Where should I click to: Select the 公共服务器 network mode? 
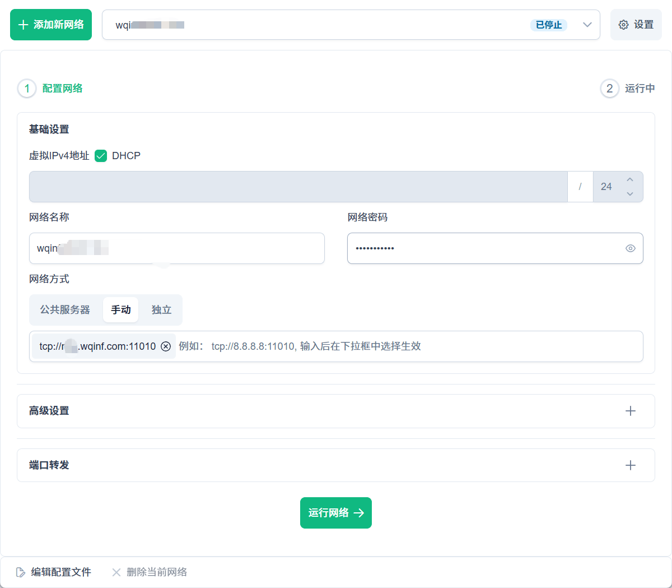point(65,310)
